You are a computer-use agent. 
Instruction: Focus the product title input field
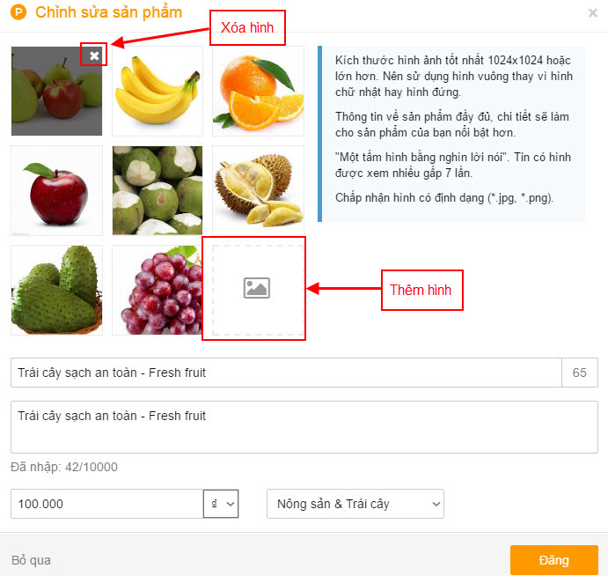pos(286,373)
